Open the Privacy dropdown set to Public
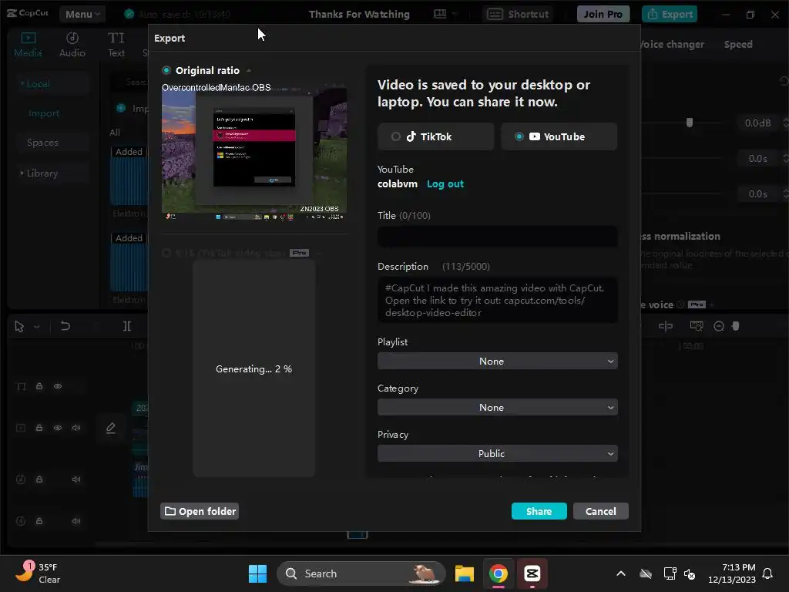The width and height of the screenshot is (789, 592). 497,453
